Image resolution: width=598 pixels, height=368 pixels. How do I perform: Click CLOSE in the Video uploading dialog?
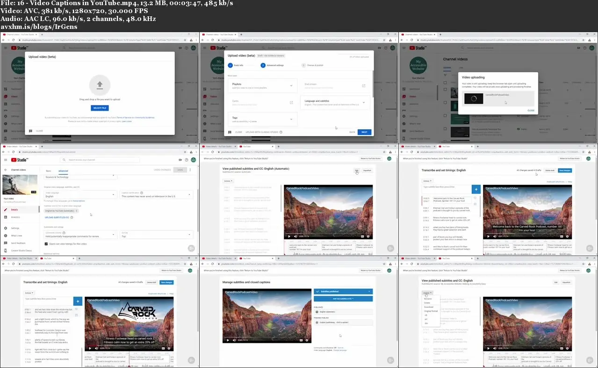[x=531, y=111]
